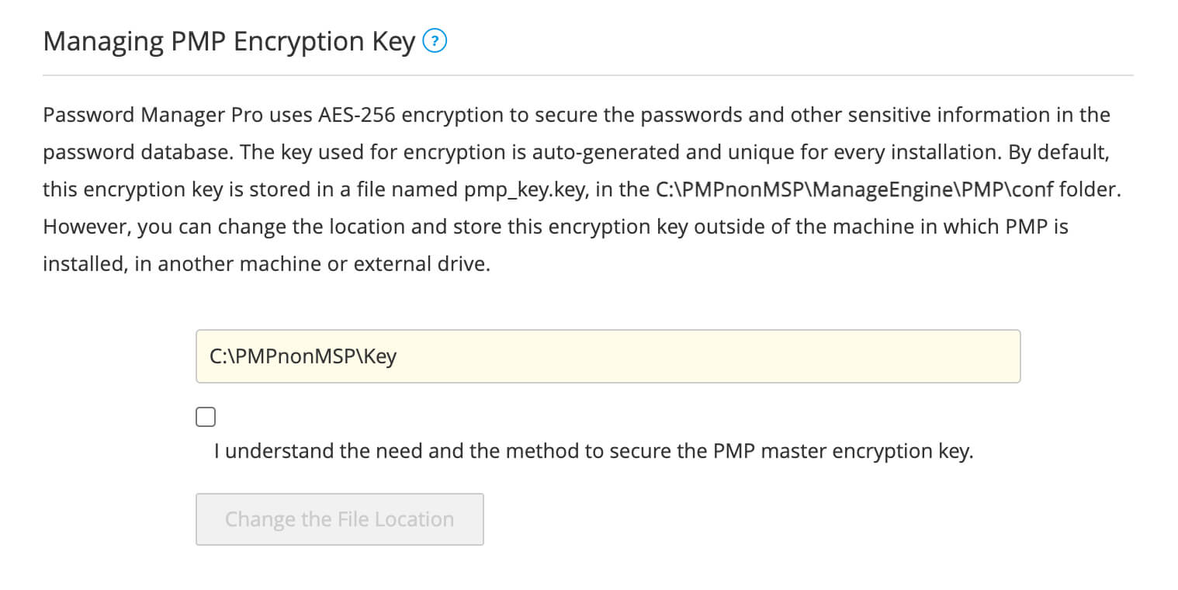Open the help icon beside the heading

tap(435, 41)
